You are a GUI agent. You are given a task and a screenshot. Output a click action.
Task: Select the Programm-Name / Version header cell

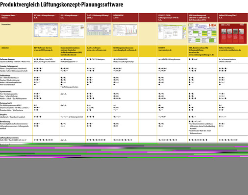coord(16,18)
